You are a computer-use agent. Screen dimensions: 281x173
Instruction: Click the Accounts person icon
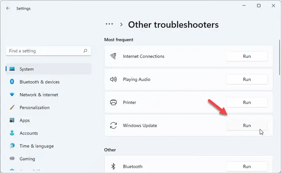12,133
